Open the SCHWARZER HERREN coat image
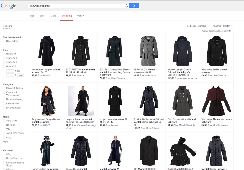The image size is (244, 170). tap(149, 151)
